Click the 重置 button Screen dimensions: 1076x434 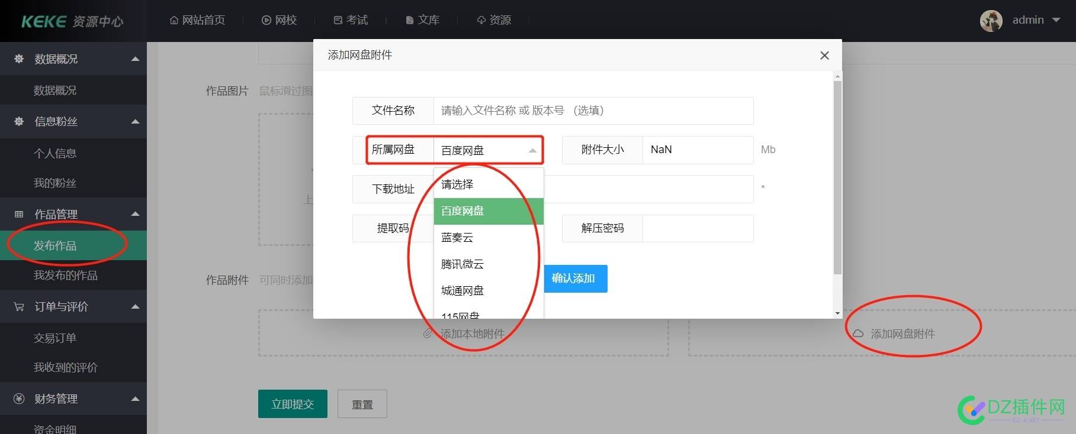click(362, 404)
